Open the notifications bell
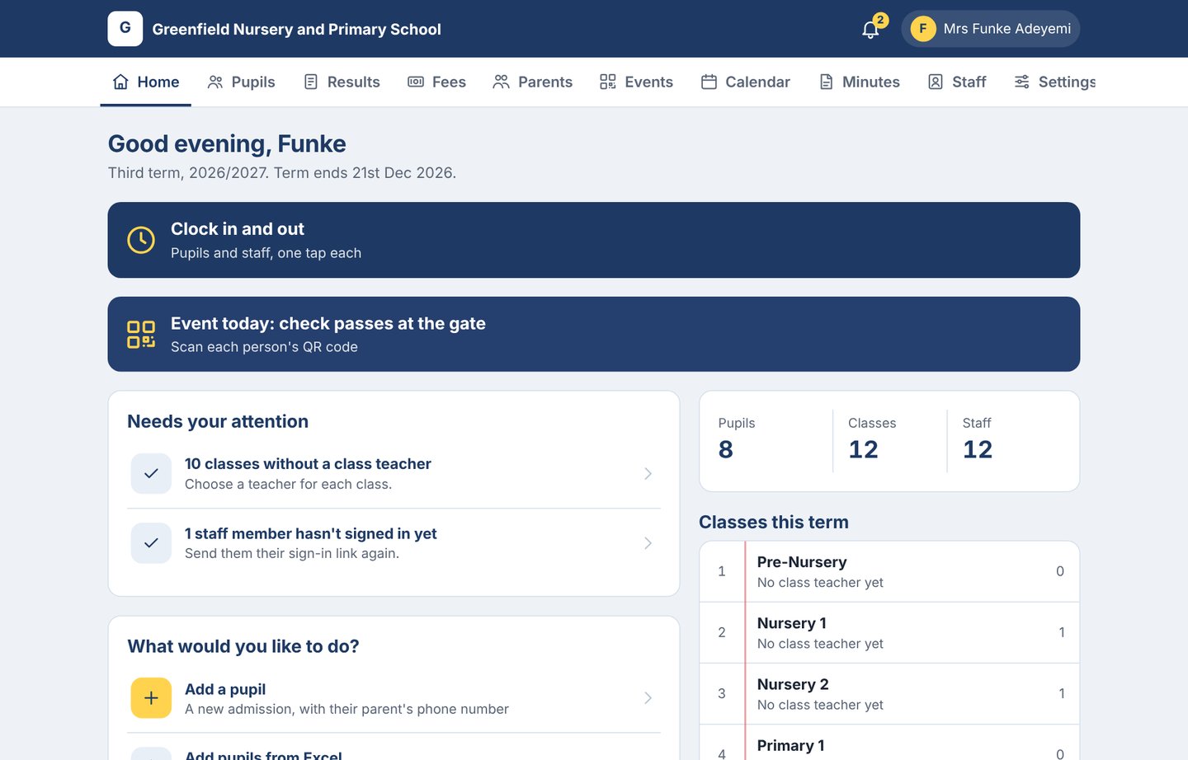The image size is (1188, 760). [x=870, y=30]
